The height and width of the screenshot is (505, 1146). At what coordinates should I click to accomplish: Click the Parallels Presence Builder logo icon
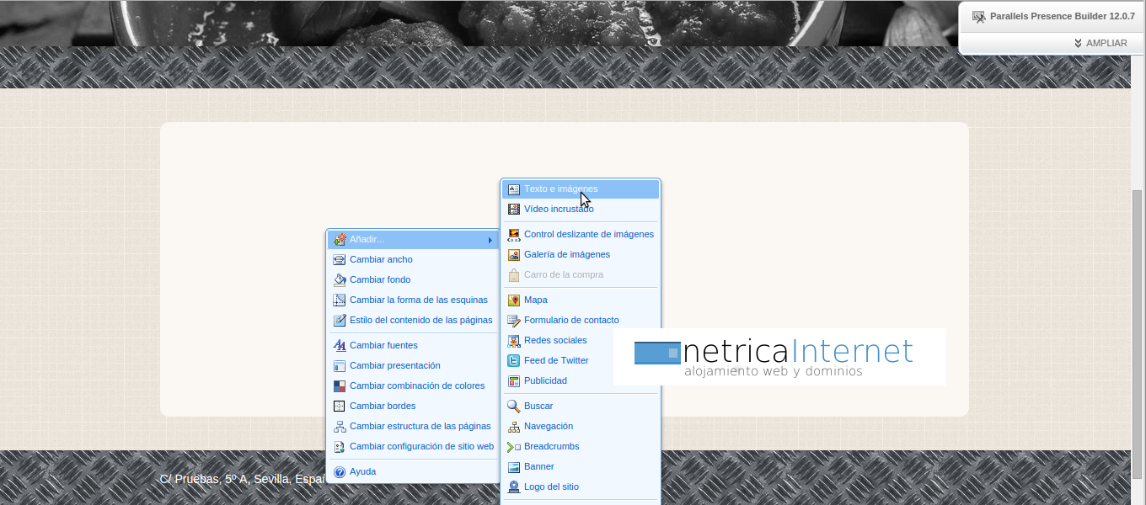(978, 17)
